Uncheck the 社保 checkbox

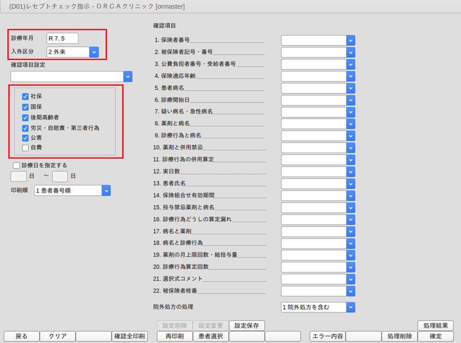click(x=26, y=96)
